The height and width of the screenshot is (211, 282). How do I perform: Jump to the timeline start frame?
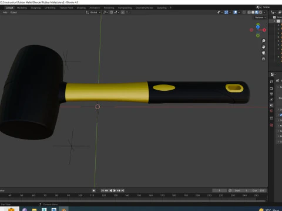(x=103, y=190)
